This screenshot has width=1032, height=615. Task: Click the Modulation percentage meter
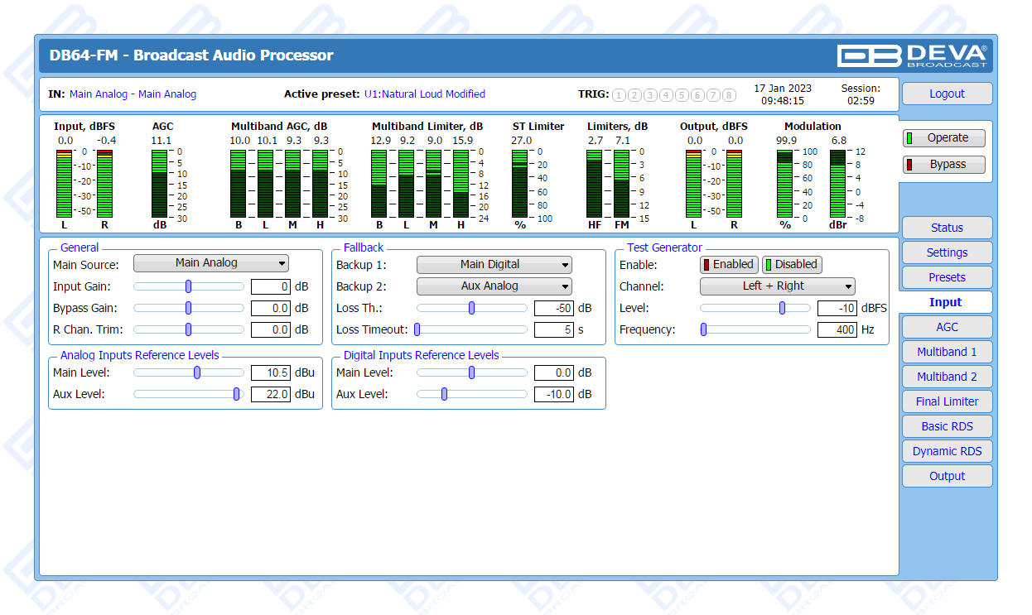[x=784, y=183]
